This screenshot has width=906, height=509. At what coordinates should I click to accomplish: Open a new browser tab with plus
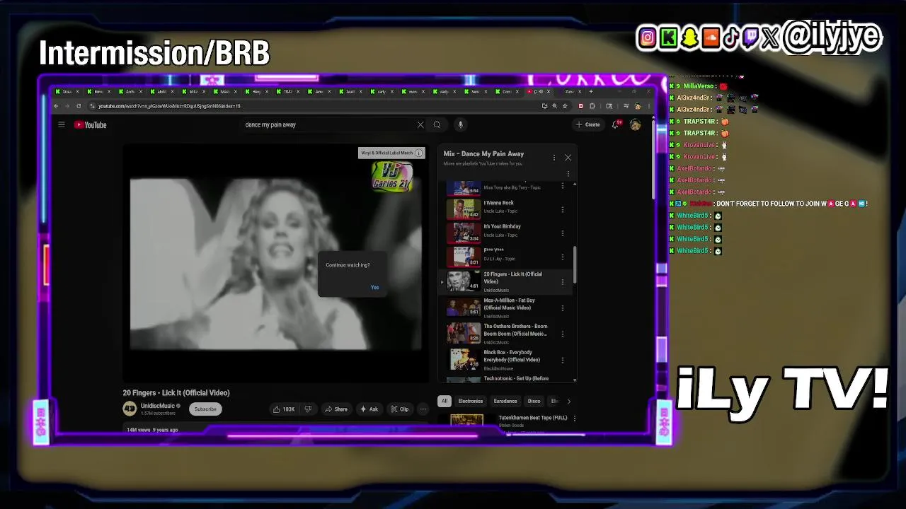pos(591,91)
